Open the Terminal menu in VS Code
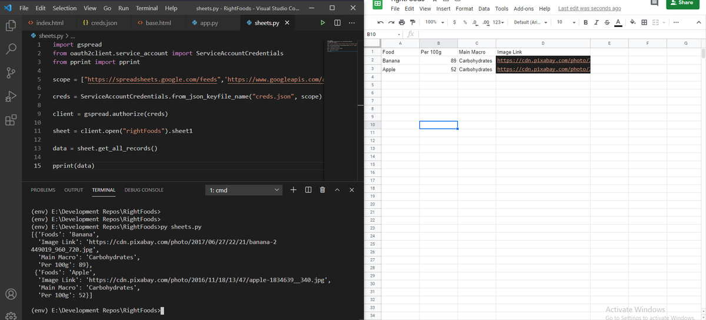Screen dimensions: 706x320 (146, 8)
